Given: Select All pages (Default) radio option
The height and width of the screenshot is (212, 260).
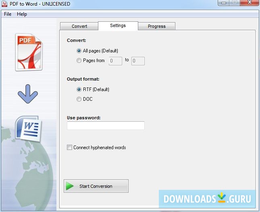Looking at the screenshot, I should point(97,51).
